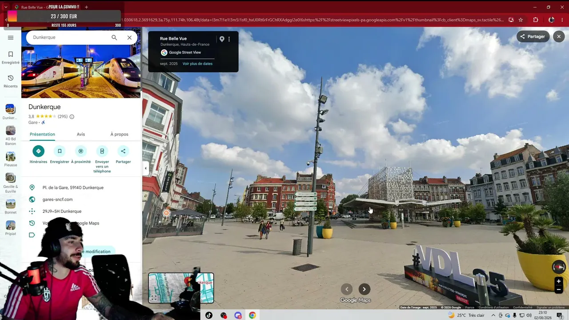
Task: Switch to the Avis tab
Action: point(81,134)
